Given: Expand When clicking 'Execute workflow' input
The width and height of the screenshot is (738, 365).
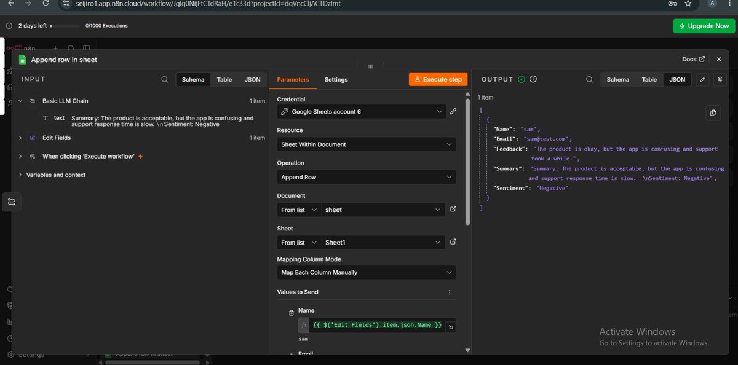Looking at the screenshot, I should pyautogui.click(x=20, y=157).
